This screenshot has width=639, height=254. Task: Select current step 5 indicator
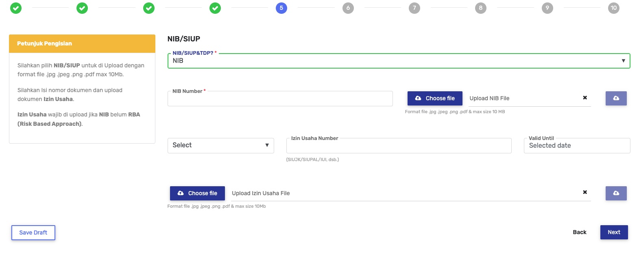pyautogui.click(x=281, y=8)
